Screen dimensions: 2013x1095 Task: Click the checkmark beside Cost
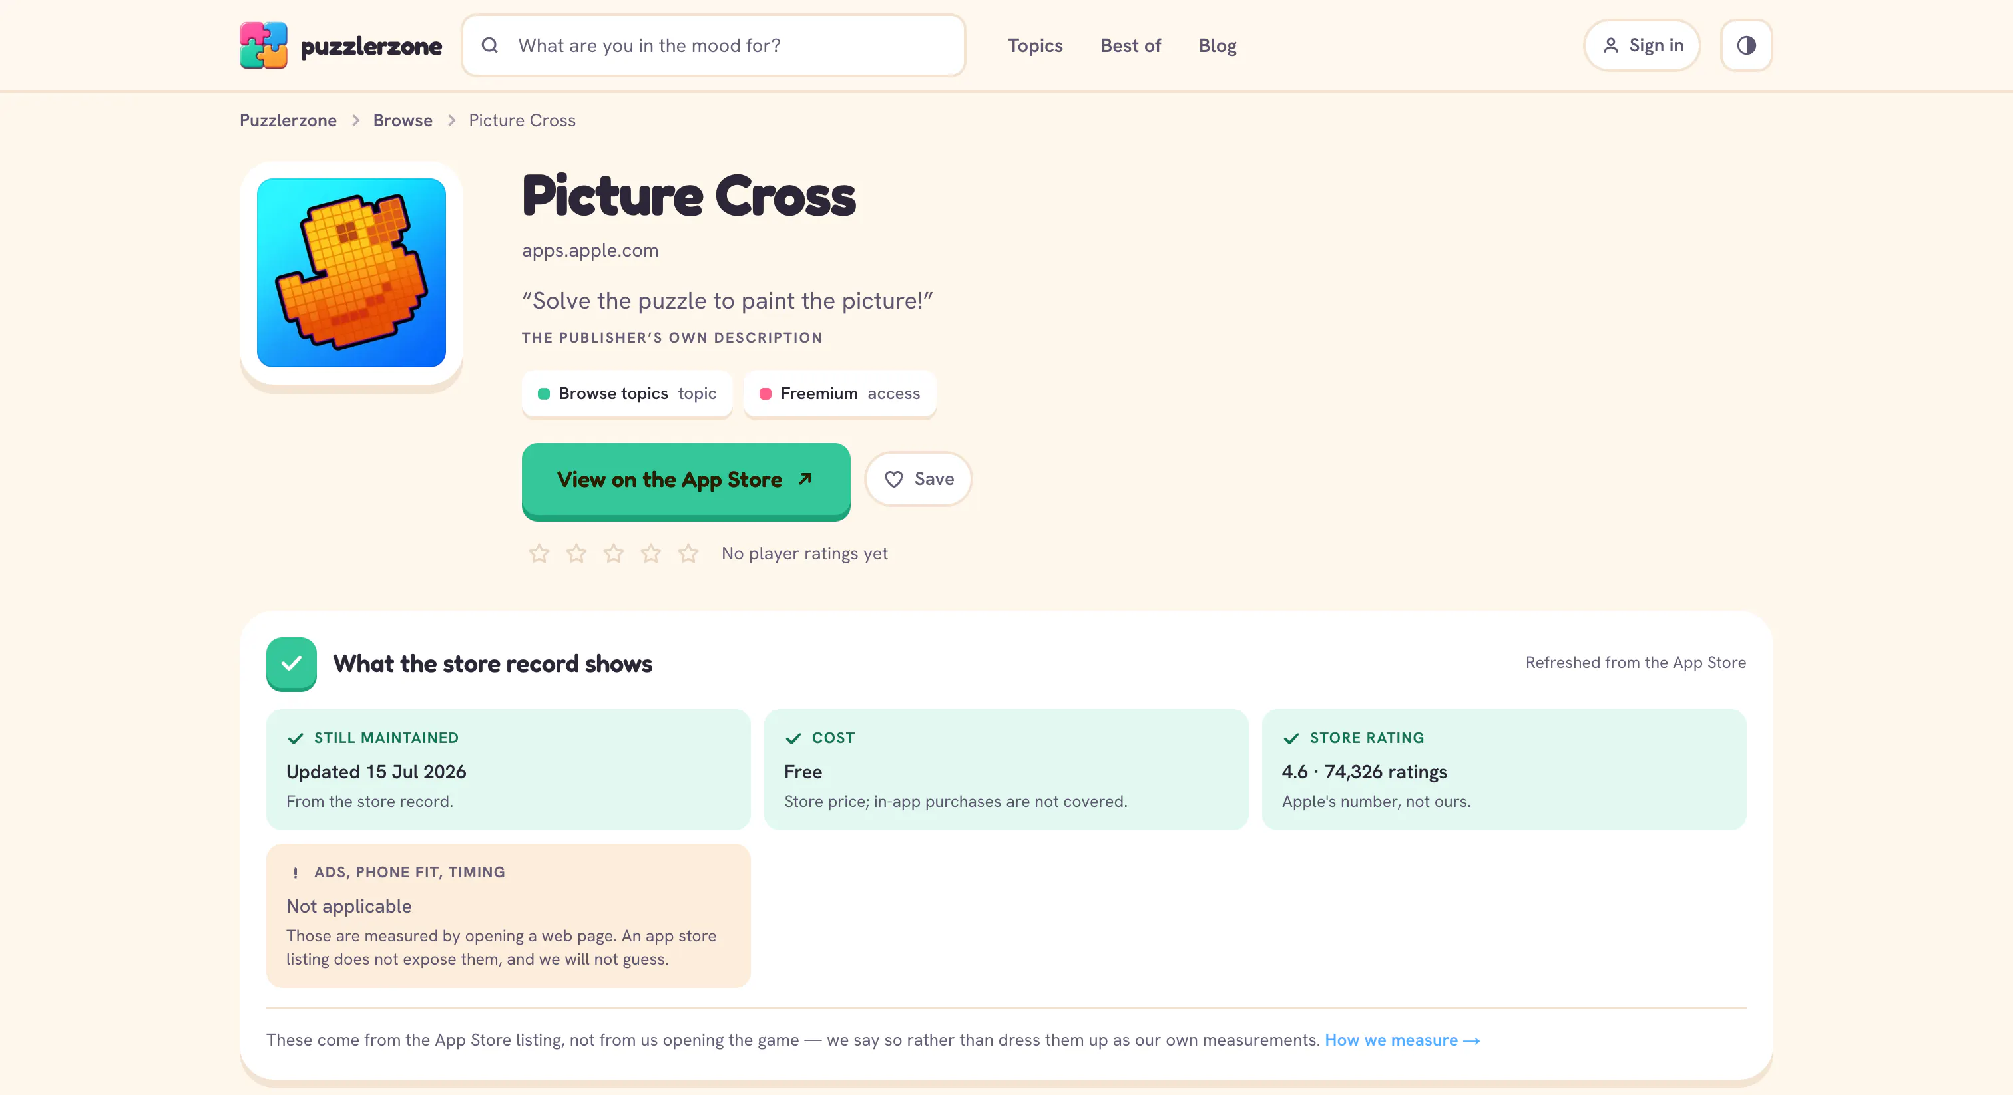(793, 739)
